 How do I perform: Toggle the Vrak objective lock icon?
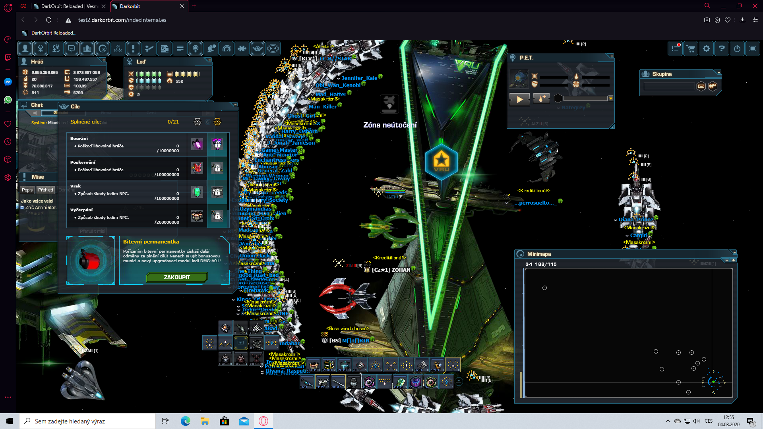point(217,192)
